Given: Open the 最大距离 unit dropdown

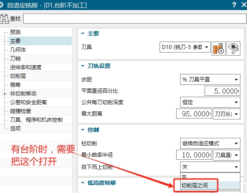Looking at the screenshot, I should (x=226, y=114).
